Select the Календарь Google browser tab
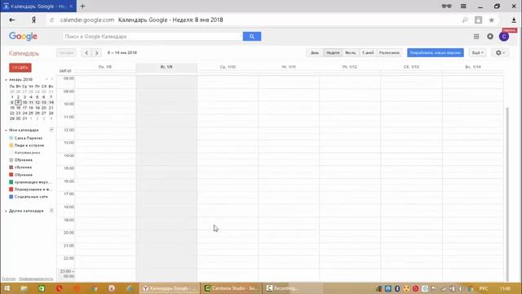The height and width of the screenshot is (294, 522). tap(38, 6)
